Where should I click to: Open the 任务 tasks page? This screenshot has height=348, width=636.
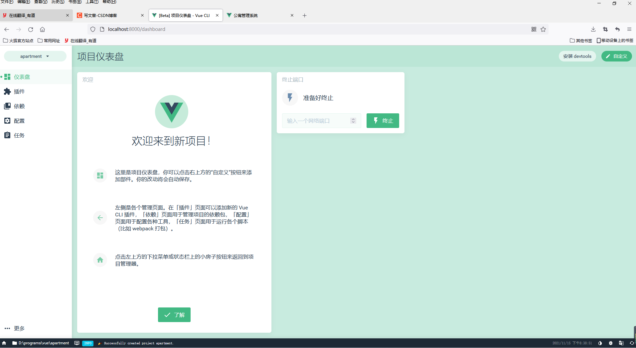click(36, 135)
